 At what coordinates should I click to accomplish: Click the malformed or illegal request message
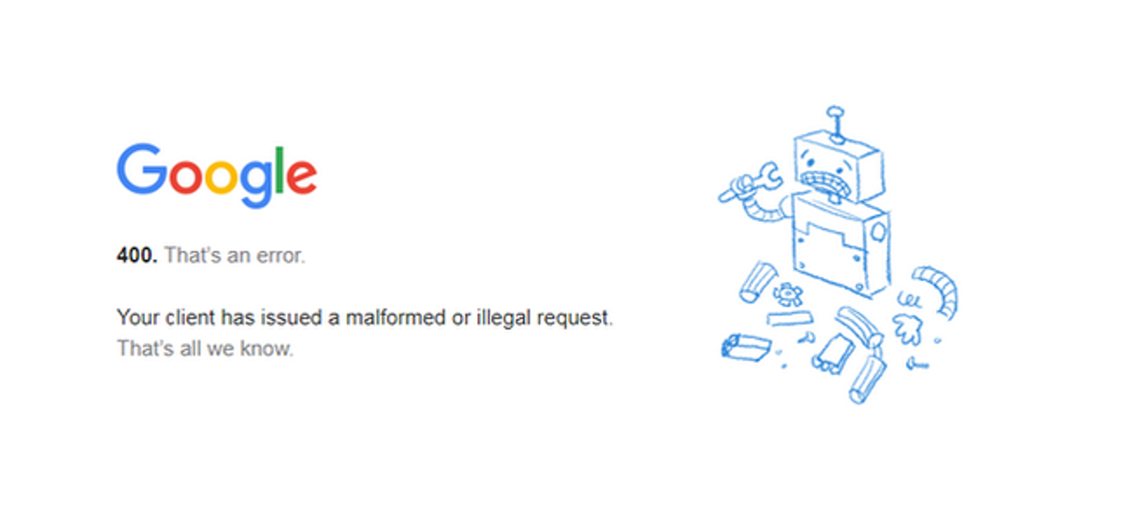[x=365, y=318]
